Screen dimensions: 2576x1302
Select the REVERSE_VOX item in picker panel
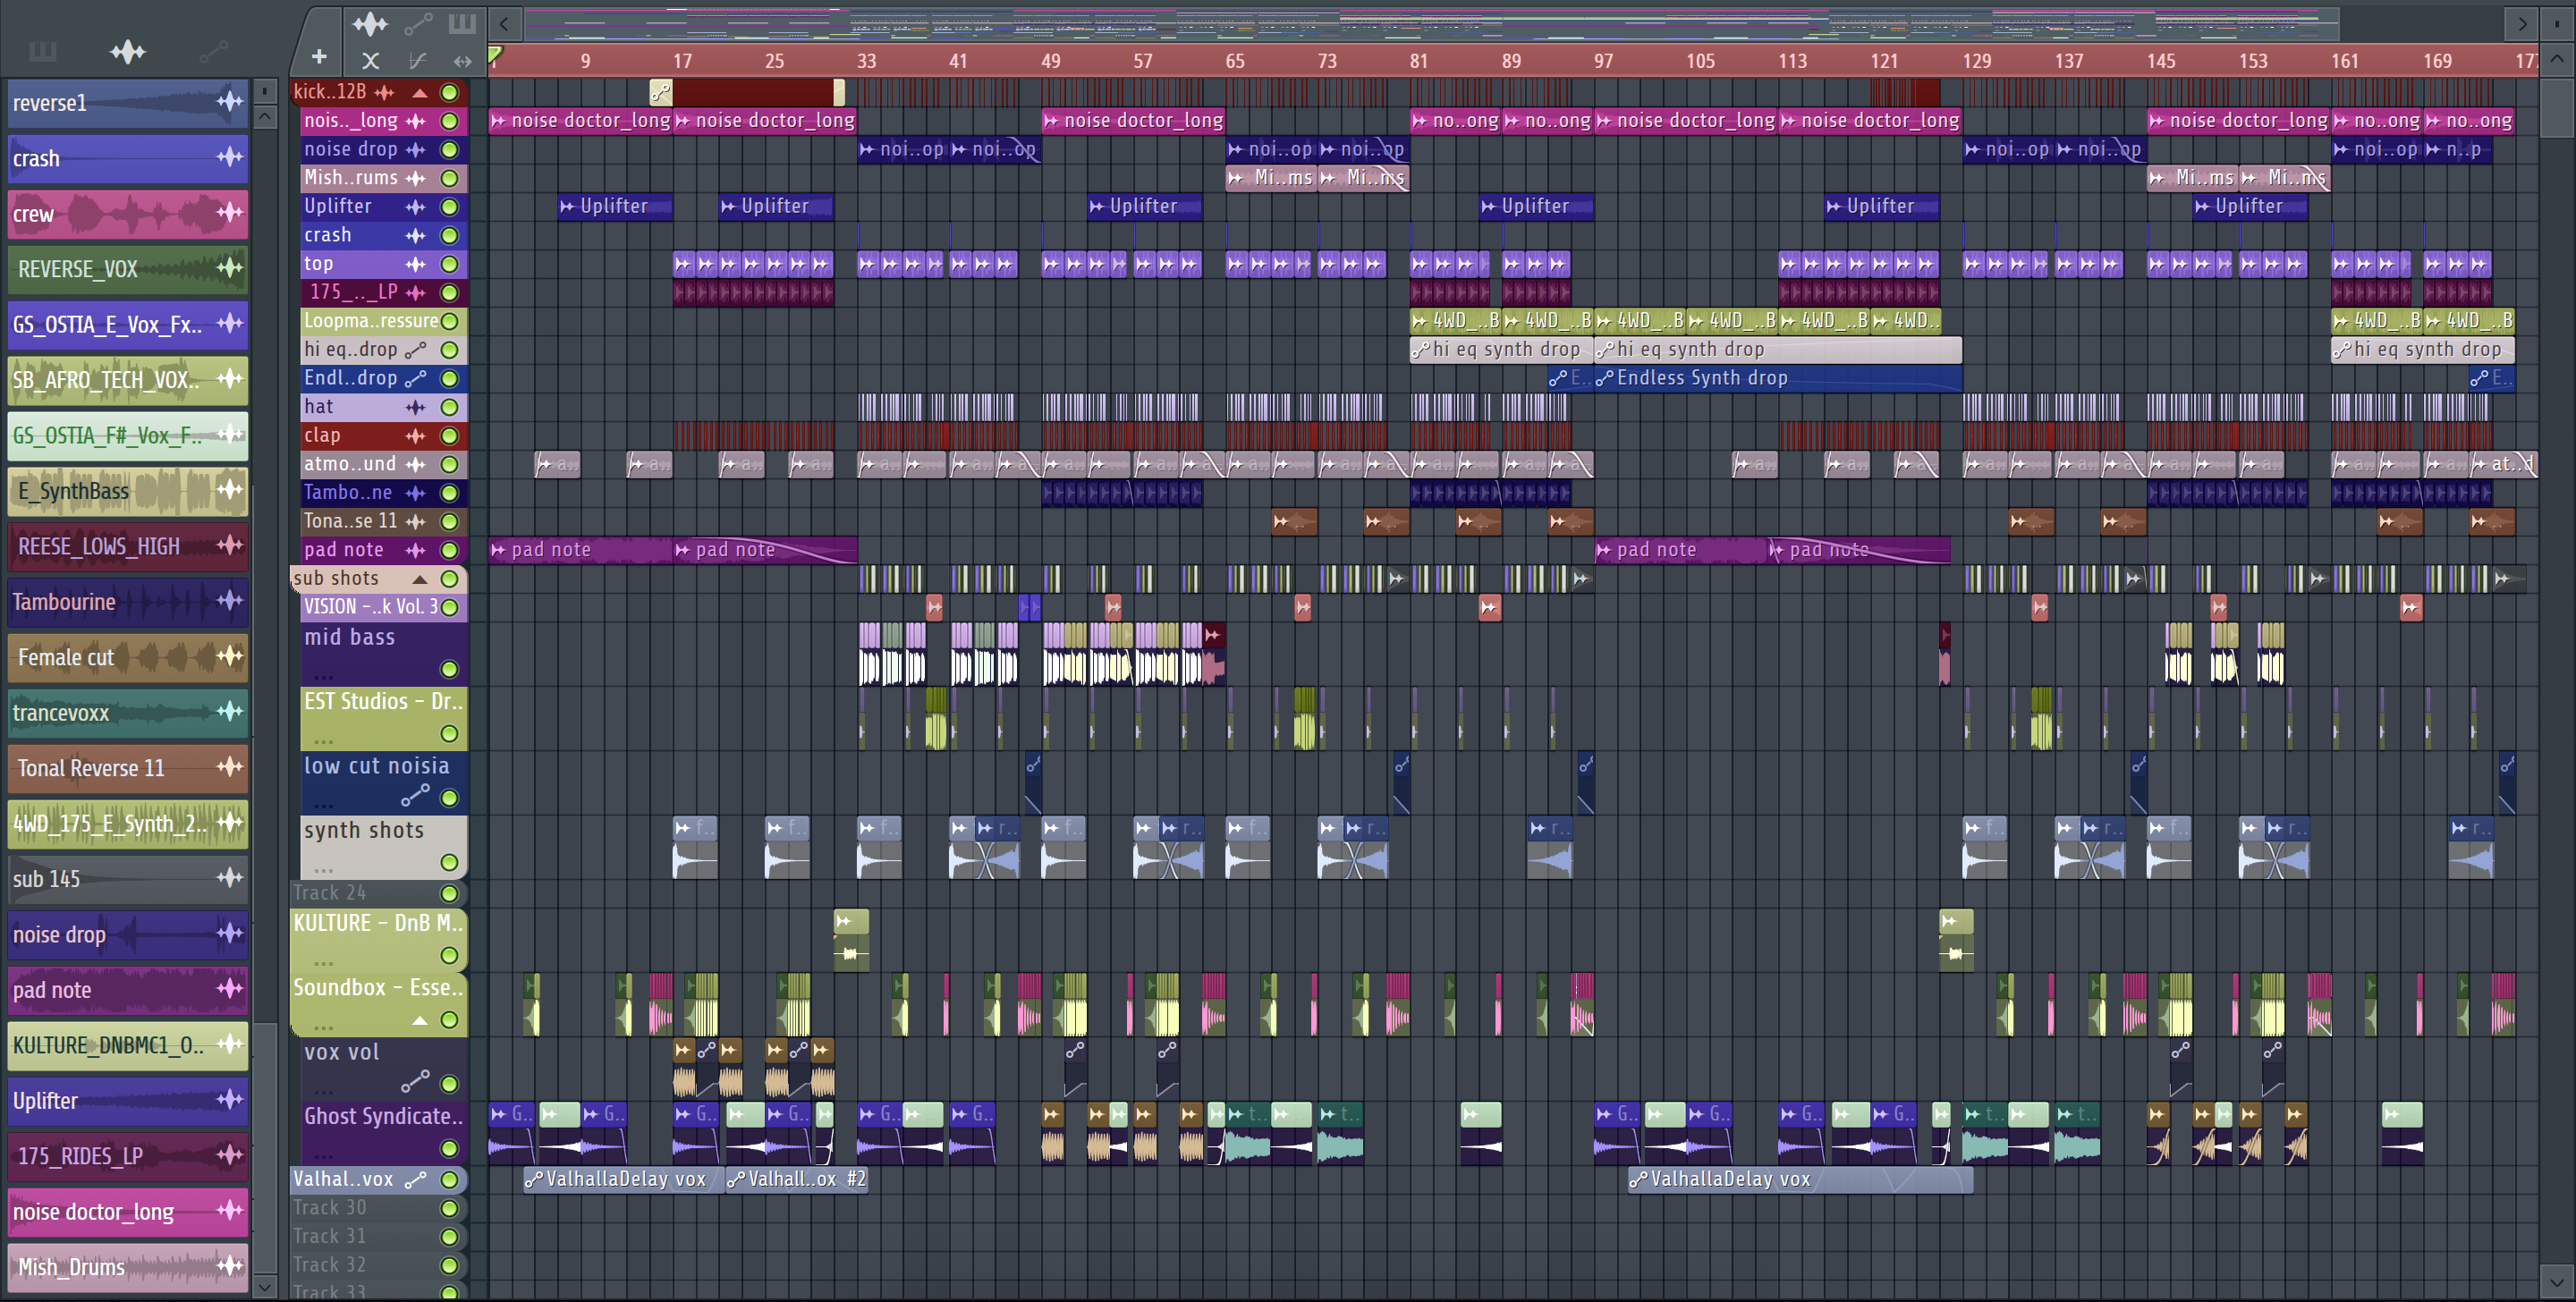(x=128, y=268)
